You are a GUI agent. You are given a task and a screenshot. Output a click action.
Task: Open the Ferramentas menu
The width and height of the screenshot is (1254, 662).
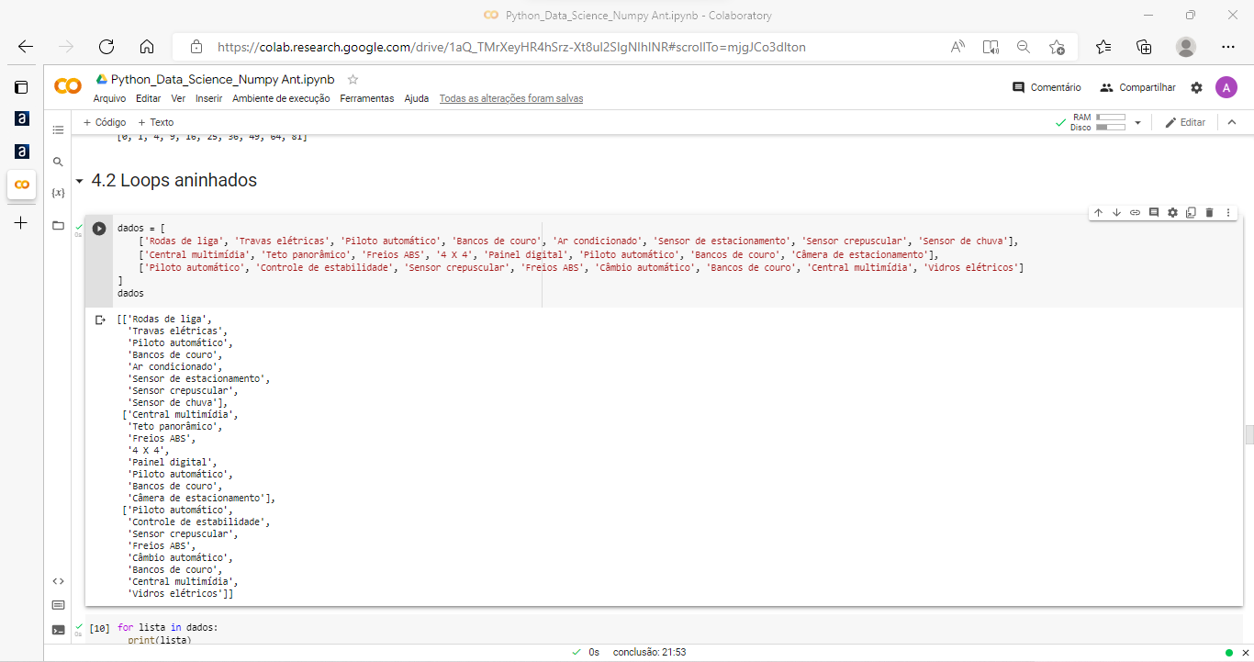(366, 98)
